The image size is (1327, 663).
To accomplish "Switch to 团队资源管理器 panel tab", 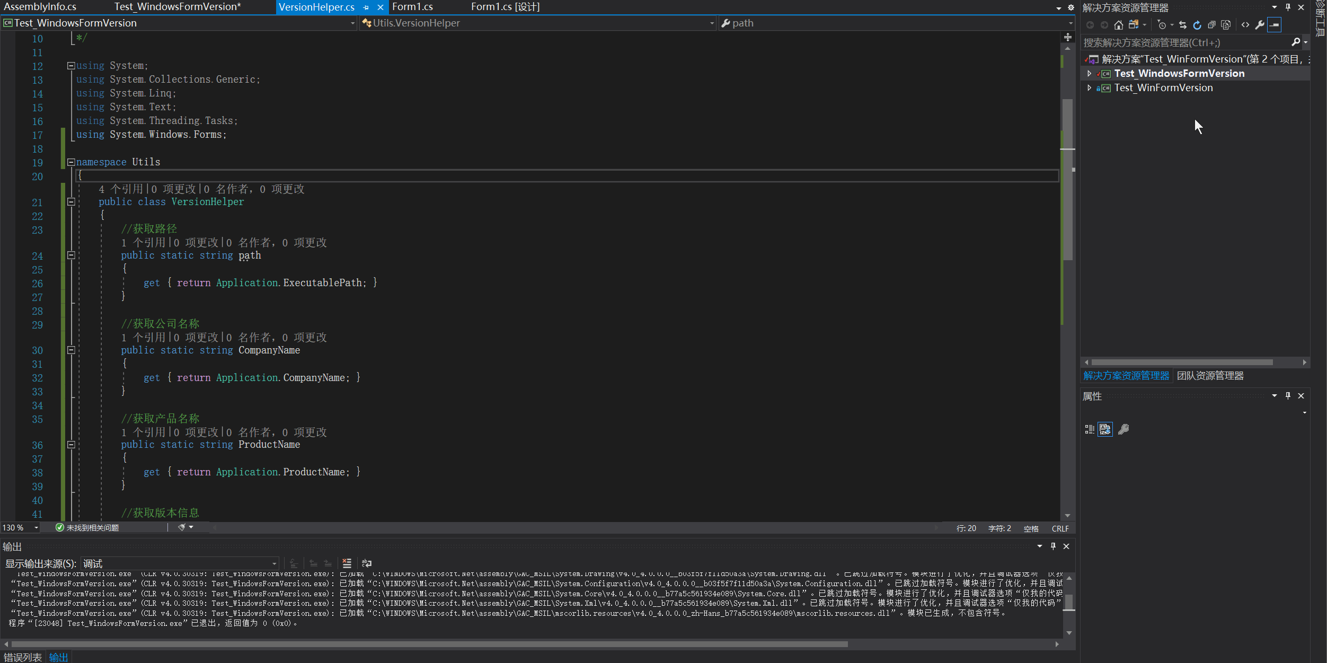I will [1210, 376].
